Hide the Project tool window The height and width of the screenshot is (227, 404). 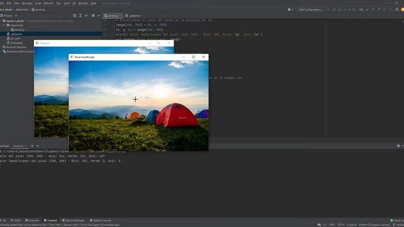click(99, 16)
